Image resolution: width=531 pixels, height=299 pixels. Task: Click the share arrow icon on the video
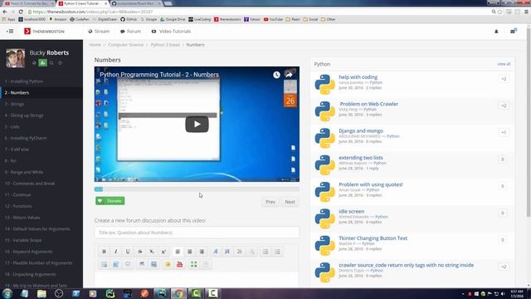tap(289, 75)
